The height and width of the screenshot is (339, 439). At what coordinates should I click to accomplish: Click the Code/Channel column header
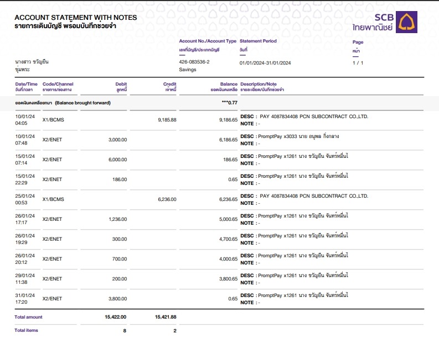click(58, 84)
